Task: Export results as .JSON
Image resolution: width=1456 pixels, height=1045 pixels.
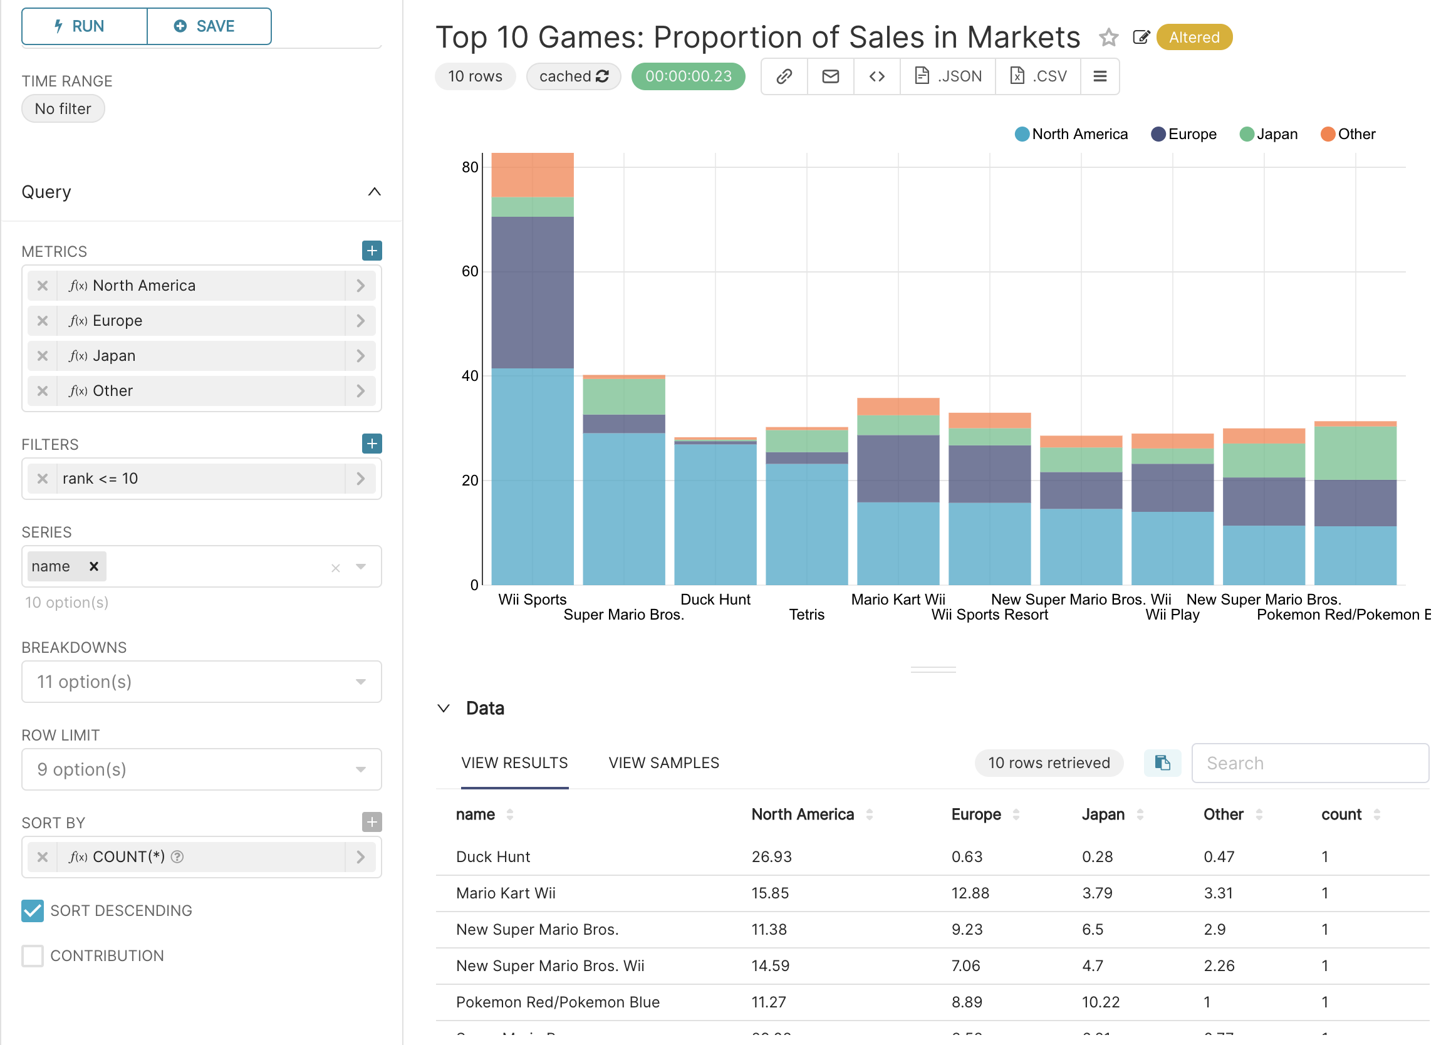Action: pyautogui.click(x=947, y=76)
